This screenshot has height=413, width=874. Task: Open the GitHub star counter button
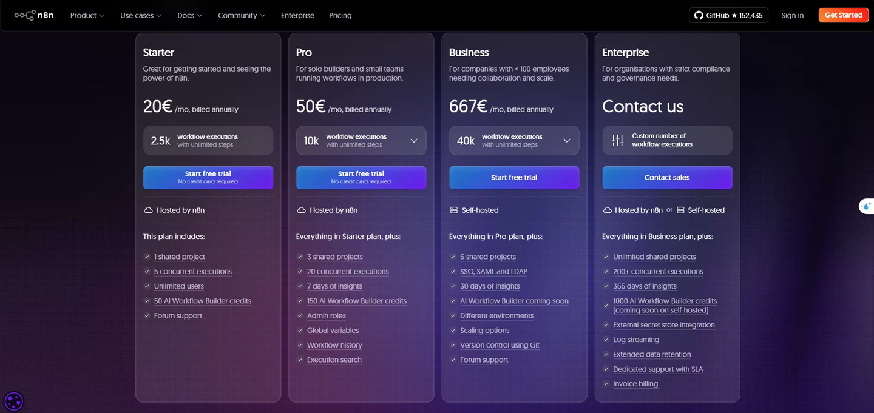click(728, 15)
